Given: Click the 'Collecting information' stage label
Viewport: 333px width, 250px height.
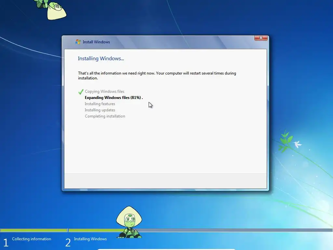Looking at the screenshot, I should point(32,239).
